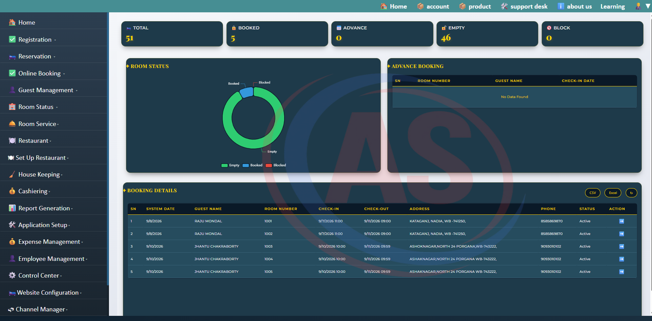Open Learning link in top bar
This screenshot has height=321, width=652.
point(612,7)
